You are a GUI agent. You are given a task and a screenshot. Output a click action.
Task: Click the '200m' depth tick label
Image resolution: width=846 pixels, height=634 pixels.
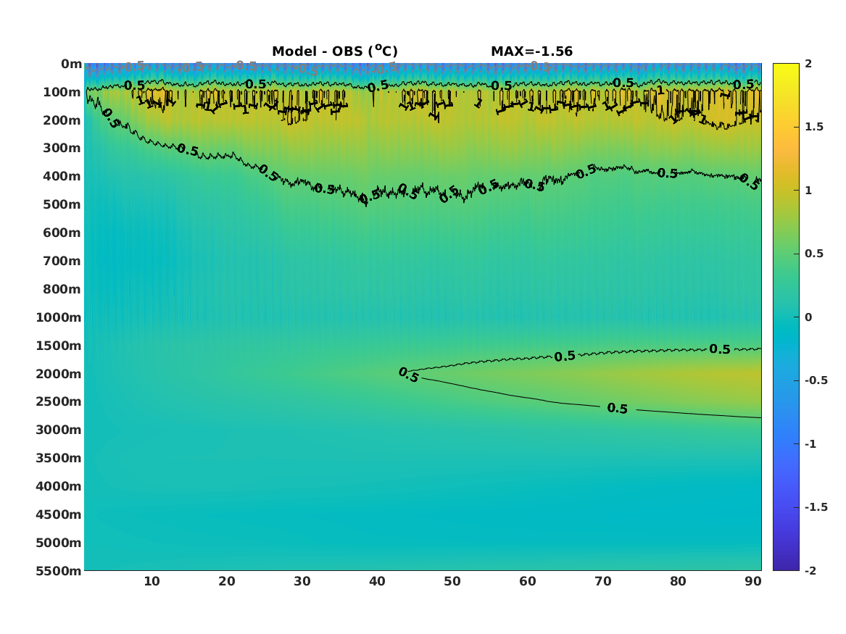[x=62, y=120]
